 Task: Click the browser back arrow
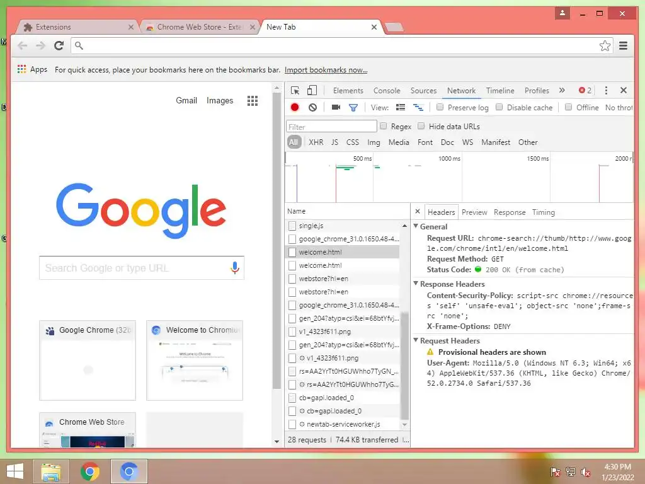tap(23, 45)
